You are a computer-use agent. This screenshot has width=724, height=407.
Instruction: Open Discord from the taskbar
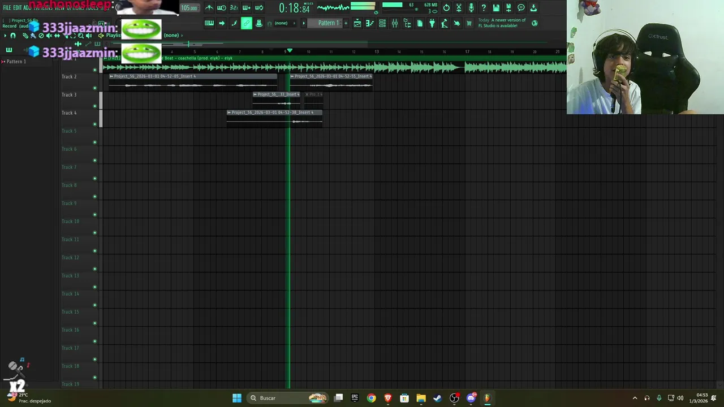(x=471, y=398)
